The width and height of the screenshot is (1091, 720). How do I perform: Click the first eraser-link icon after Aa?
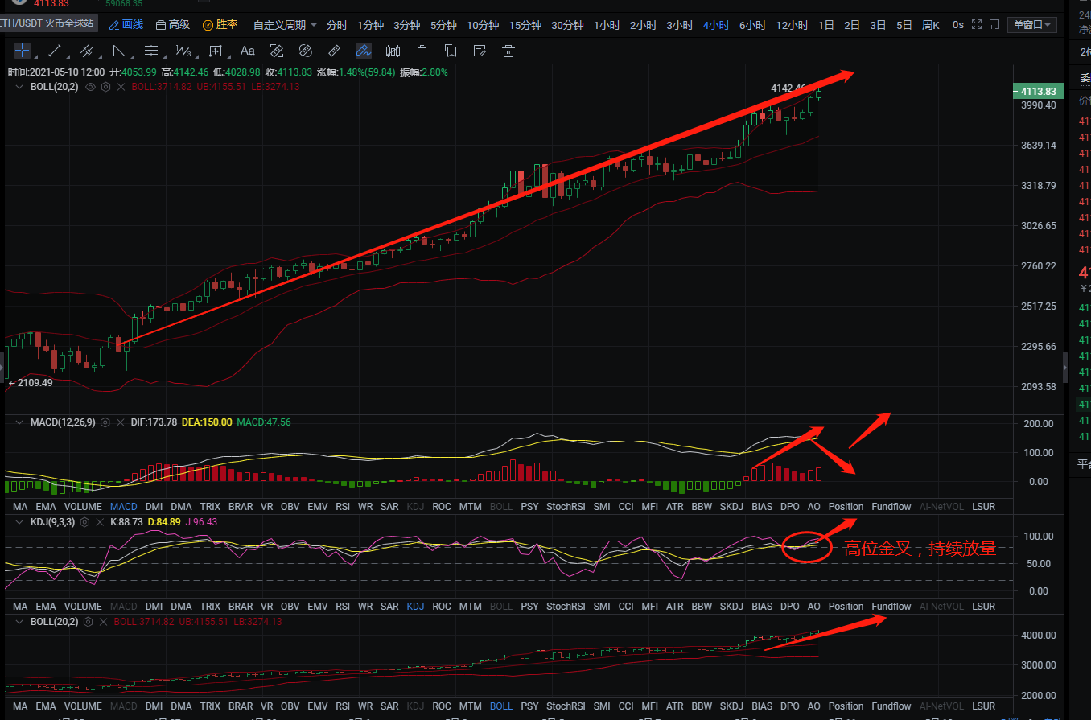point(276,51)
